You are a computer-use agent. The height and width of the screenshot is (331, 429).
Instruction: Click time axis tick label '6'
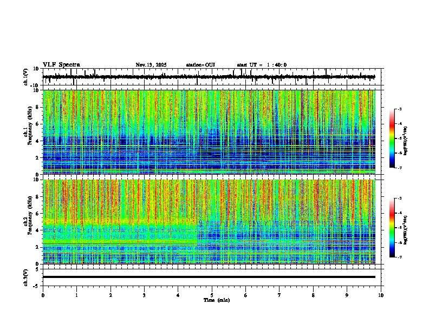(x=246, y=295)
